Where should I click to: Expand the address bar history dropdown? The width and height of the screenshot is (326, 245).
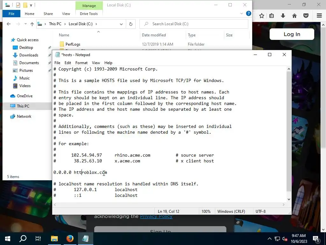[121, 24]
